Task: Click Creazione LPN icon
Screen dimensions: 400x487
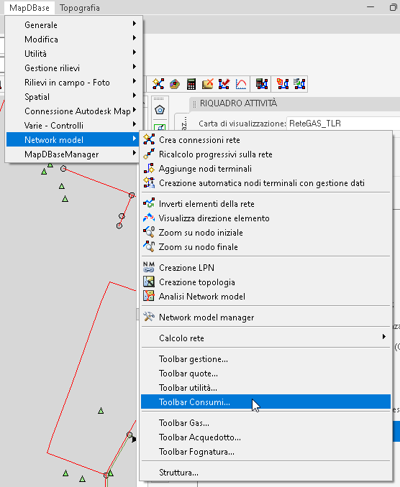Action: tap(149, 267)
